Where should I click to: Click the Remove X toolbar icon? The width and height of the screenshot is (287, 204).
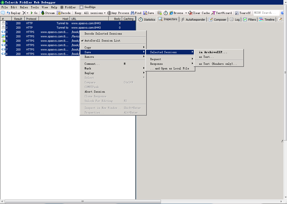click(24, 13)
